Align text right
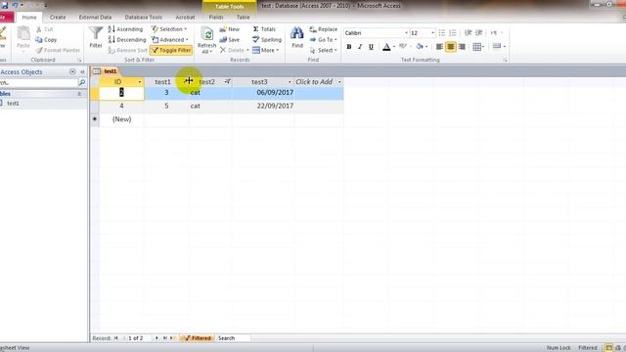 coord(462,47)
